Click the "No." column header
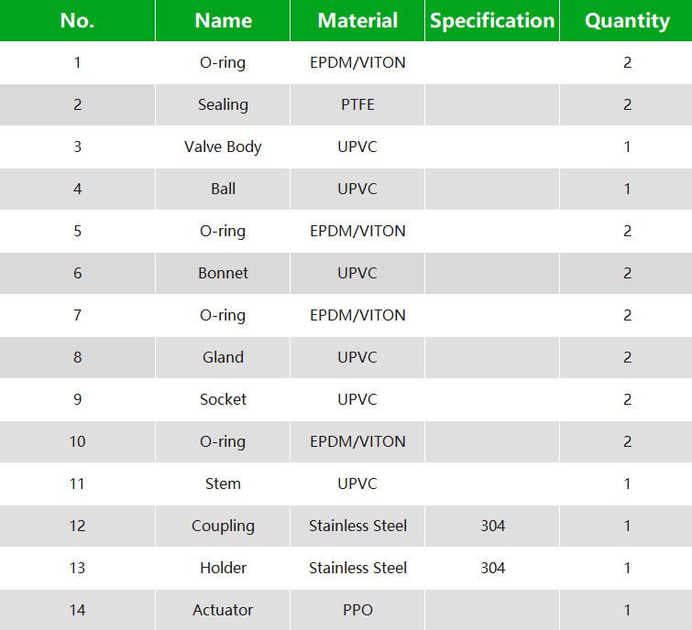This screenshot has width=692, height=630. click(x=77, y=21)
